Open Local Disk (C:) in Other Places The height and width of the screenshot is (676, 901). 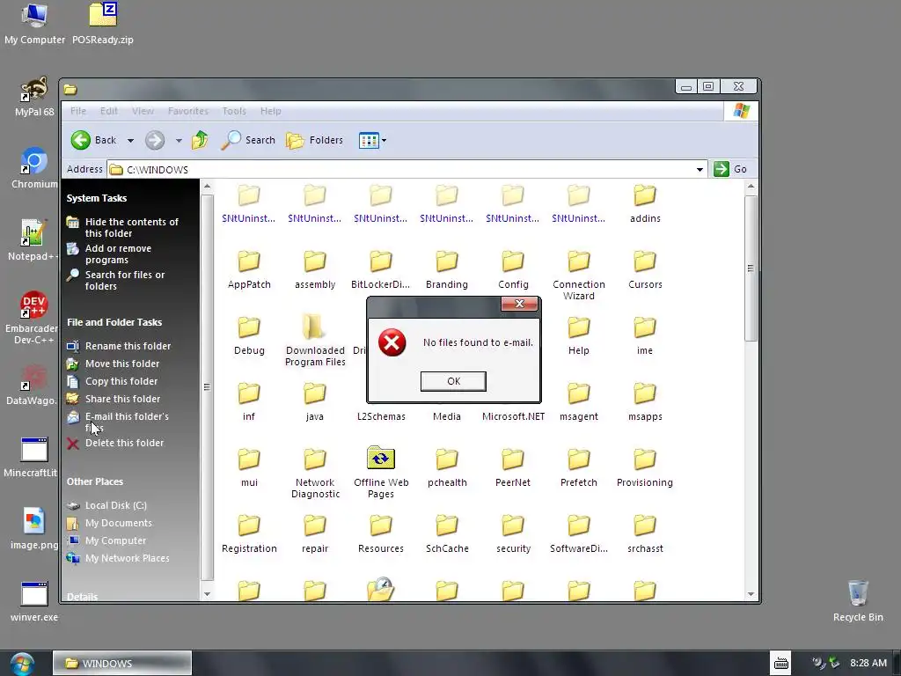click(x=115, y=504)
